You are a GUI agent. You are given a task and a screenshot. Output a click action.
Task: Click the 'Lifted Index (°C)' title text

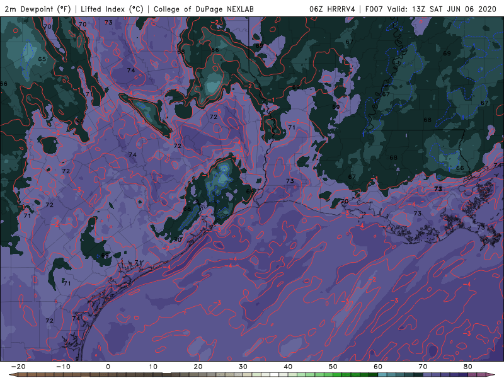point(112,9)
